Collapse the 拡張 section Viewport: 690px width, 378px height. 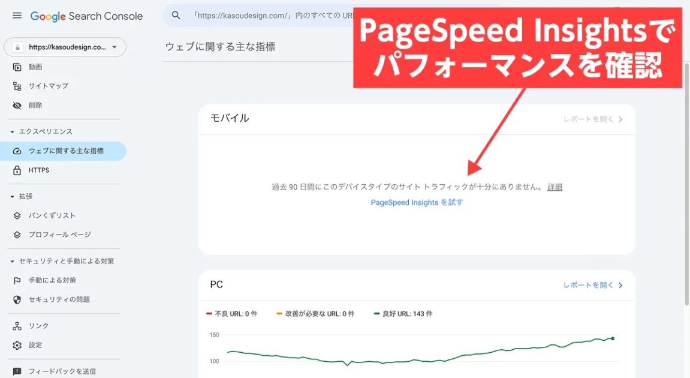(12, 197)
